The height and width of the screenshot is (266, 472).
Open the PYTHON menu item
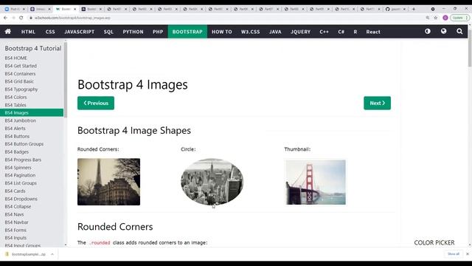[x=133, y=32]
